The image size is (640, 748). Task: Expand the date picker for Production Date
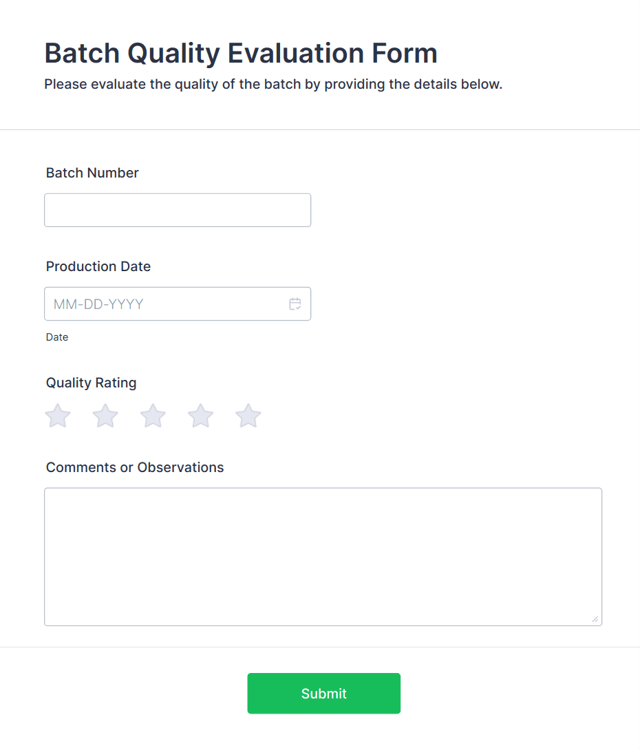295,303
